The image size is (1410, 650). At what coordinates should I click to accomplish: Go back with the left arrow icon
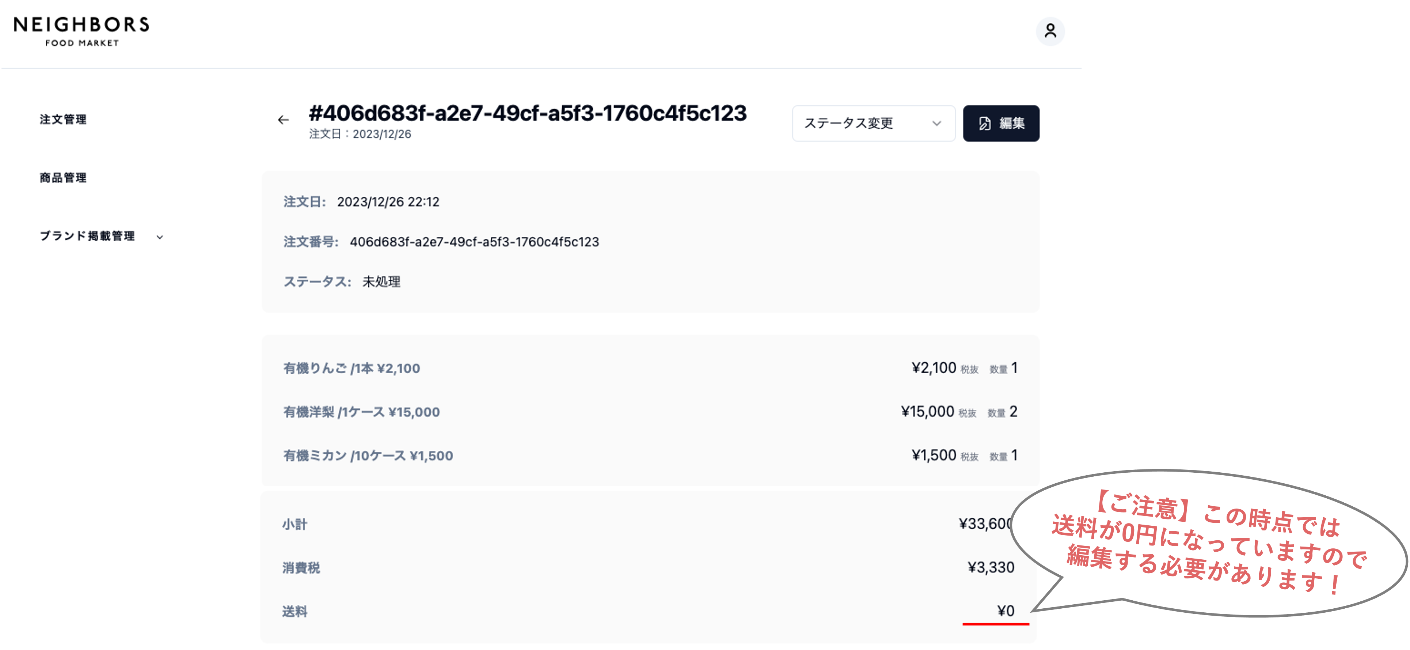point(283,120)
